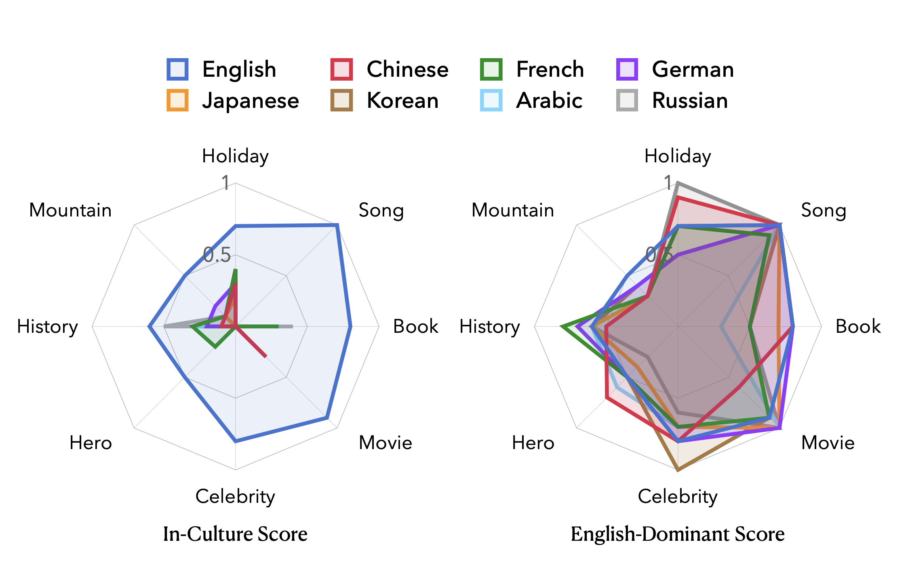Toggle the English legend label
910x584 pixels.
239,69
